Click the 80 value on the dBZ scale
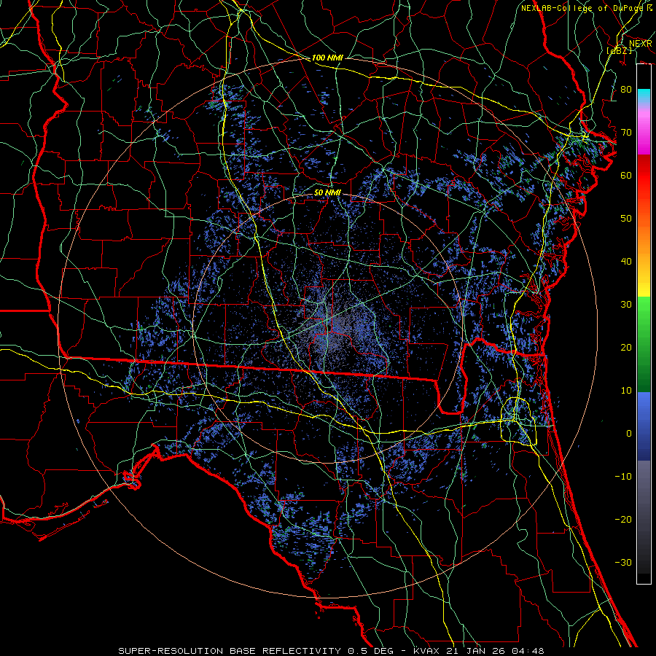 coord(626,89)
